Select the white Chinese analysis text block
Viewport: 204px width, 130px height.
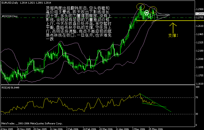(79, 23)
